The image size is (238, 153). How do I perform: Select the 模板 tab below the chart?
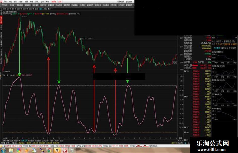click(8, 141)
